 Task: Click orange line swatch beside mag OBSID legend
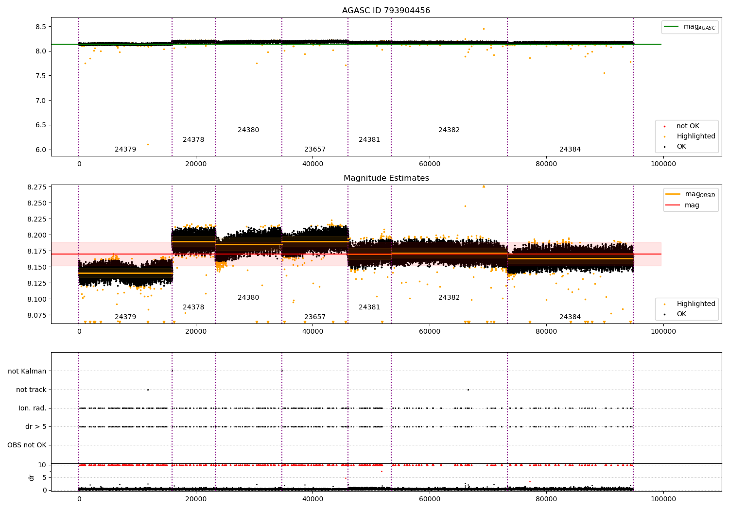click(673, 194)
